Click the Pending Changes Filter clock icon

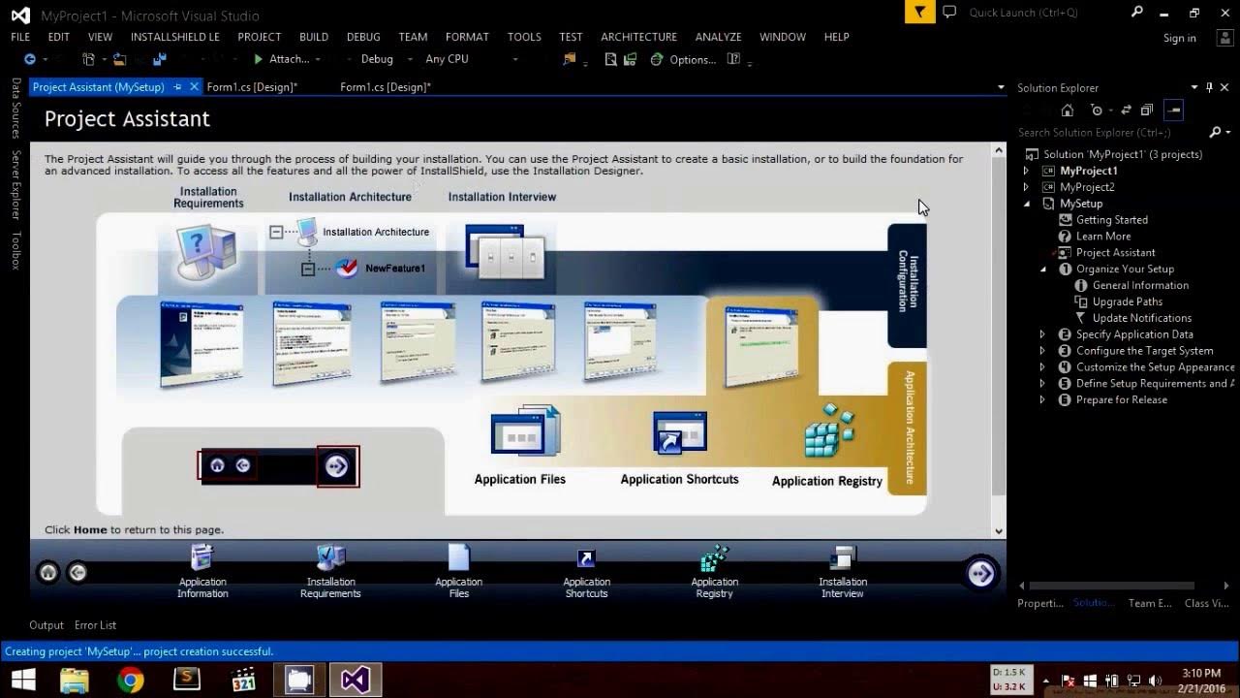coord(1096,111)
